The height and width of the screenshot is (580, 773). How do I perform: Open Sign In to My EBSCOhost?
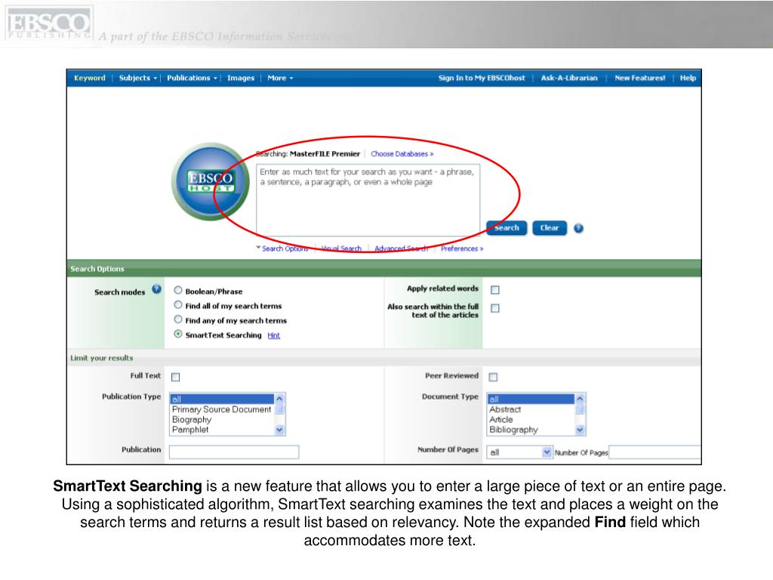[x=482, y=78]
